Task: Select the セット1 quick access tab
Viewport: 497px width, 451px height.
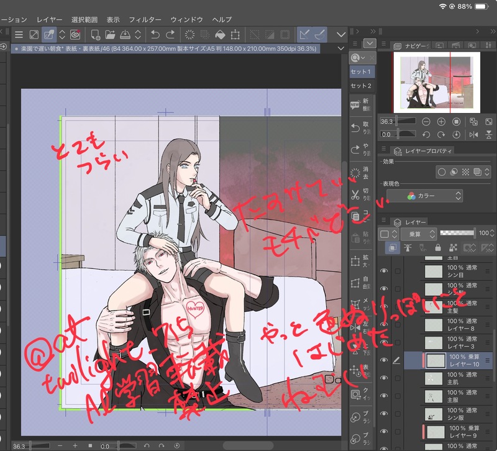Action: pyautogui.click(x=362, y=71)
